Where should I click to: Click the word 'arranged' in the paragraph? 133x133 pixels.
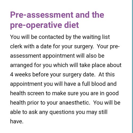pyautogui.click(x=21, y=65)
